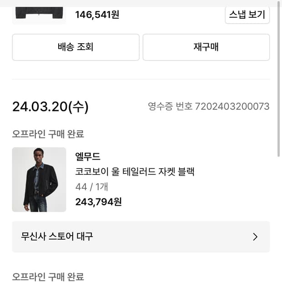Open 코코보이 울 테일러드 자켓 블랙 product
This screenshot has height=282, width=282.
point(135,171)
